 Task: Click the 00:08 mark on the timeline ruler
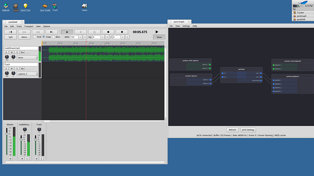107,43
